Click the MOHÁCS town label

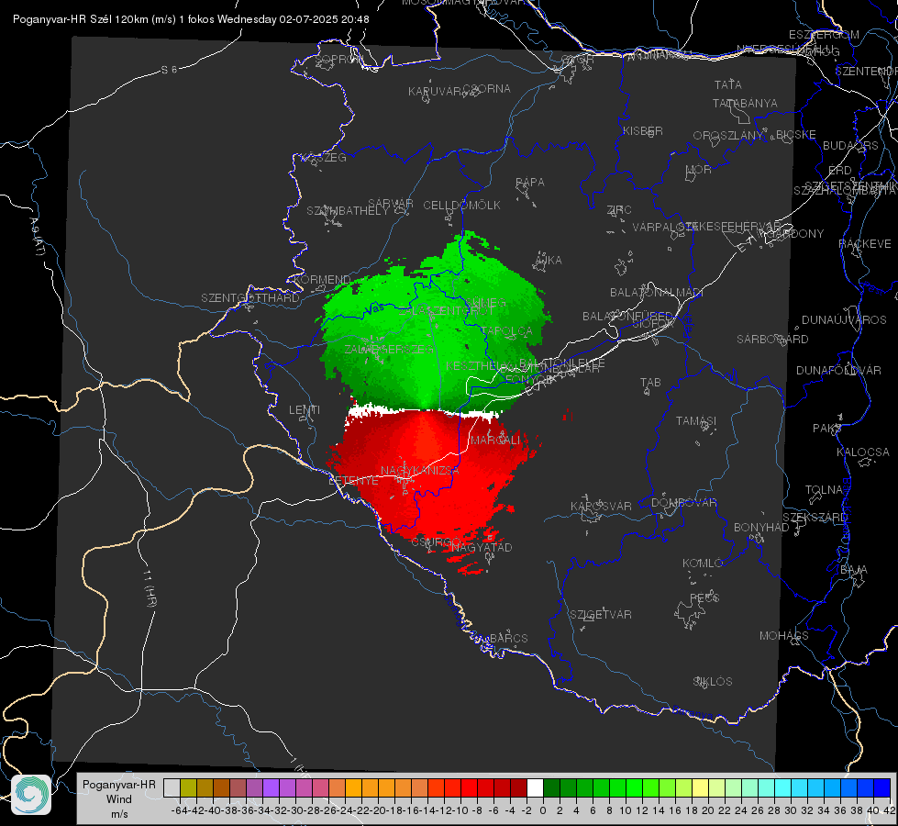(x=783, y=636)
